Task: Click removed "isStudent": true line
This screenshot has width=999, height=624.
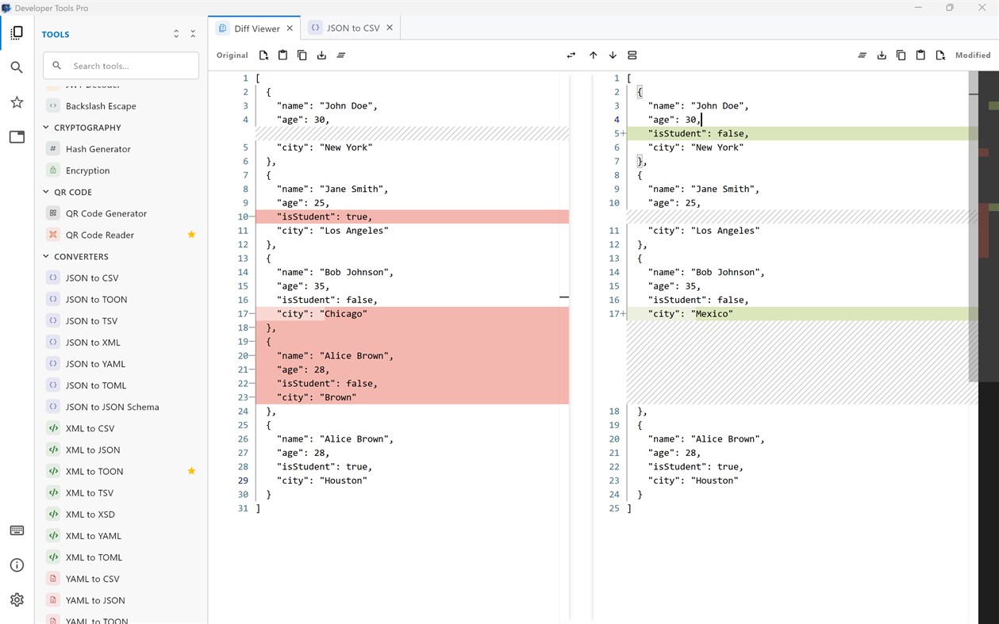Action: [412, 216]
